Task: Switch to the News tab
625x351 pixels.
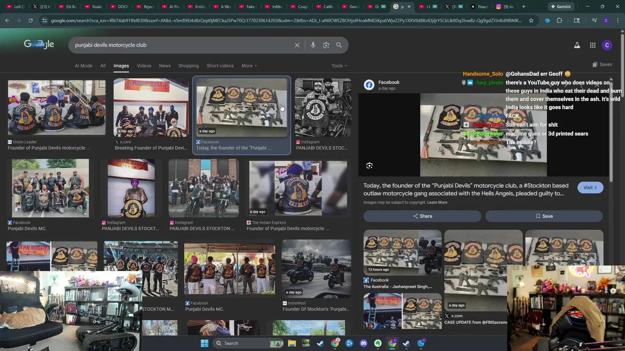Action: [x=165, y=66]
